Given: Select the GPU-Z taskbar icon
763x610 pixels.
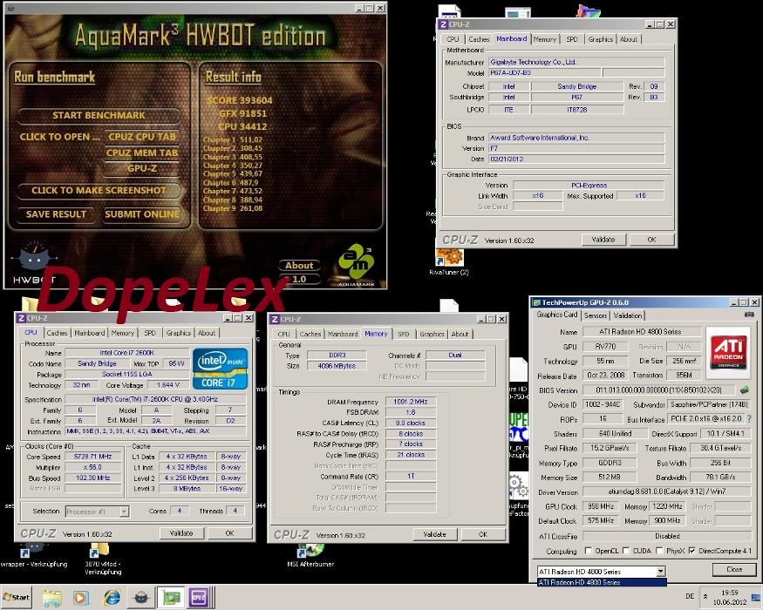Looking at the screenshot, I should (171, 597).
